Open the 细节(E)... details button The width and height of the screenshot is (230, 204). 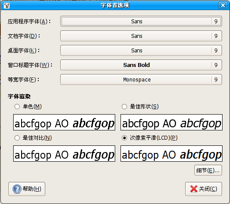208,171
